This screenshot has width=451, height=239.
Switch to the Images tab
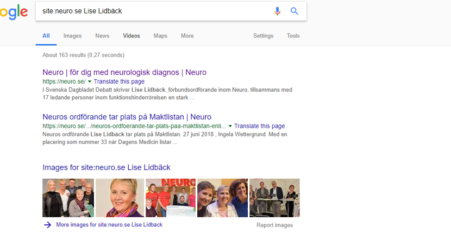coord(72,36)
